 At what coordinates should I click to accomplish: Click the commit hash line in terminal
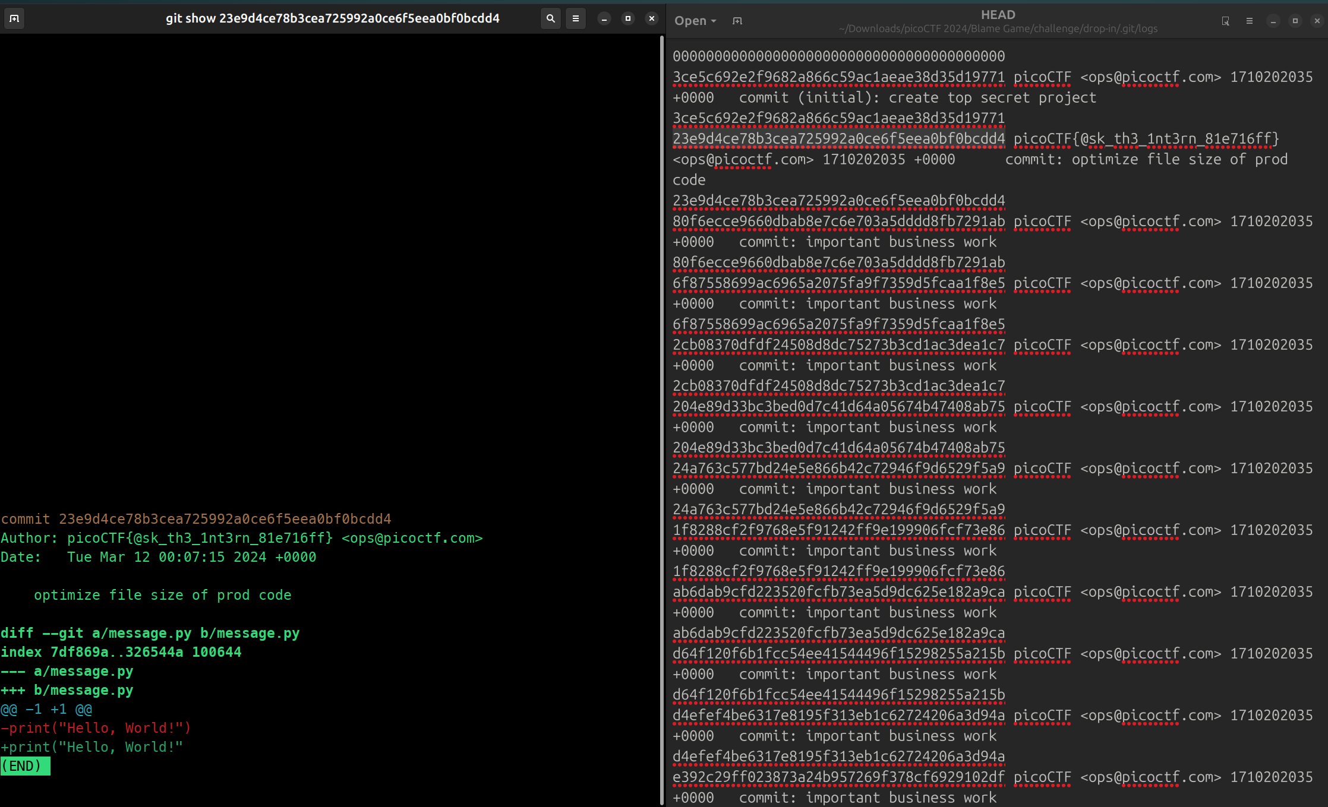(x=196, y=519)
